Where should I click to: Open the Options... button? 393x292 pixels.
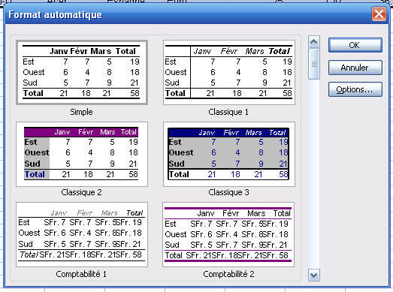(x=355, y=89)
